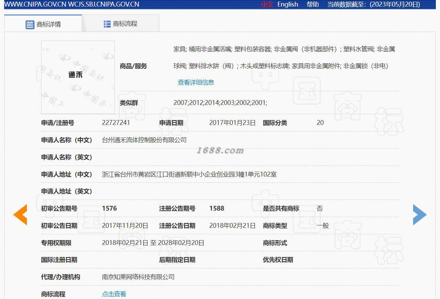Click agency name 南京知果网络科技有限公司
Screen dimensions: 440x299
pos(138,277)
